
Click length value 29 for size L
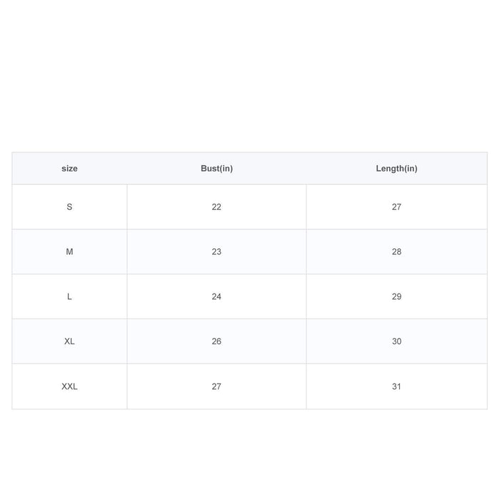coord(396,296)
